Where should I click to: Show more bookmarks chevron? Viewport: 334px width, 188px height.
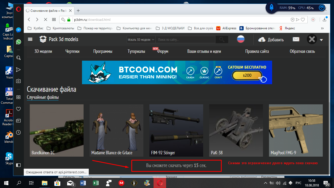coord(322,28)
